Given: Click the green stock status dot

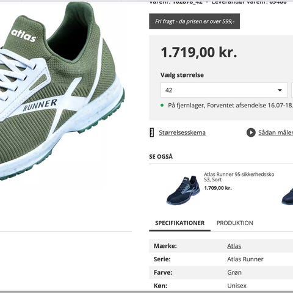Looking at the screenshot, I should click(162, 106).
